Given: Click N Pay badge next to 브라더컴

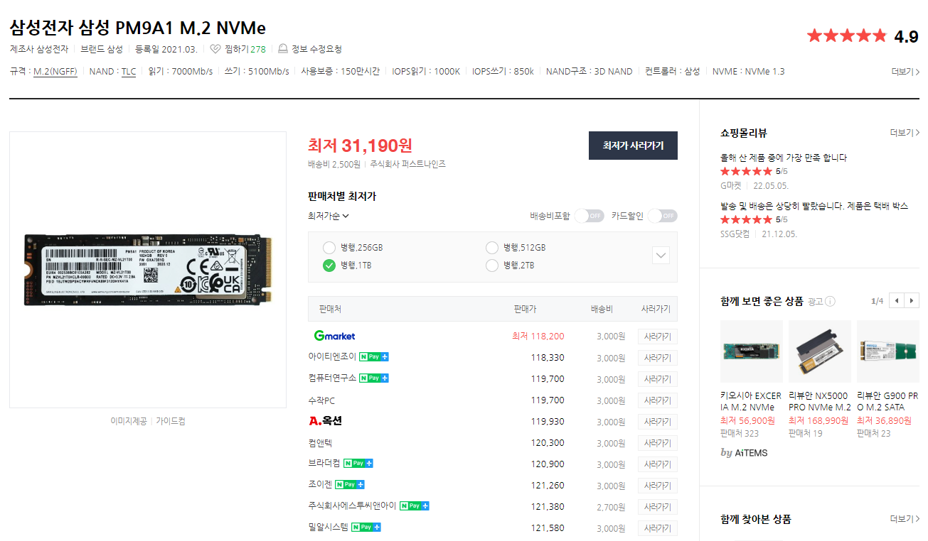Looking at the screenshot, I should [358, 464].
